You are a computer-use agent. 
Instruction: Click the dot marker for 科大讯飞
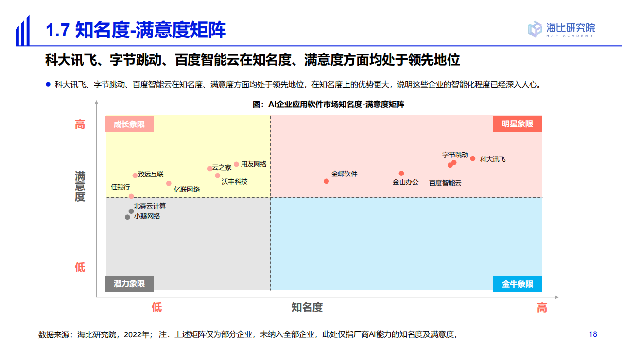(473, 158)
